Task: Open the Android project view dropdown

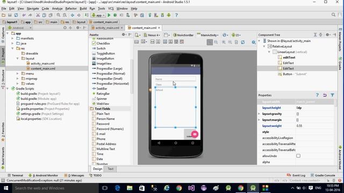Action: click(20, 28)
